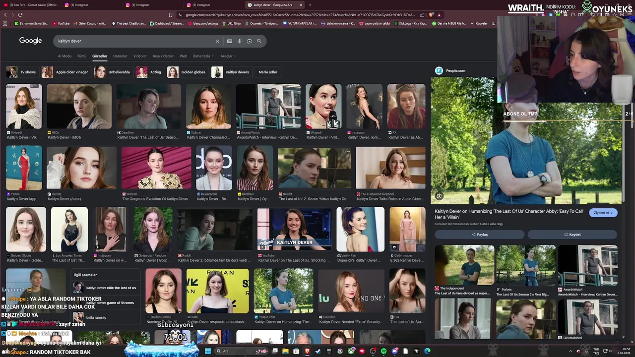Viewport: 635px width, 357px height.
Task: Select the Kaitlyn devers filter chip
Action: 231,72
